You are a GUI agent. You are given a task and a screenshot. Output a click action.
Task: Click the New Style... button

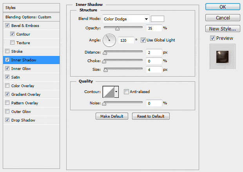[222, 29]
